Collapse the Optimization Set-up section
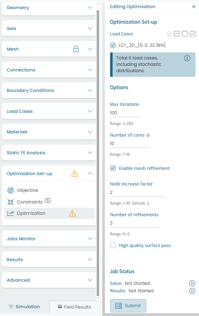 [90, 173]
